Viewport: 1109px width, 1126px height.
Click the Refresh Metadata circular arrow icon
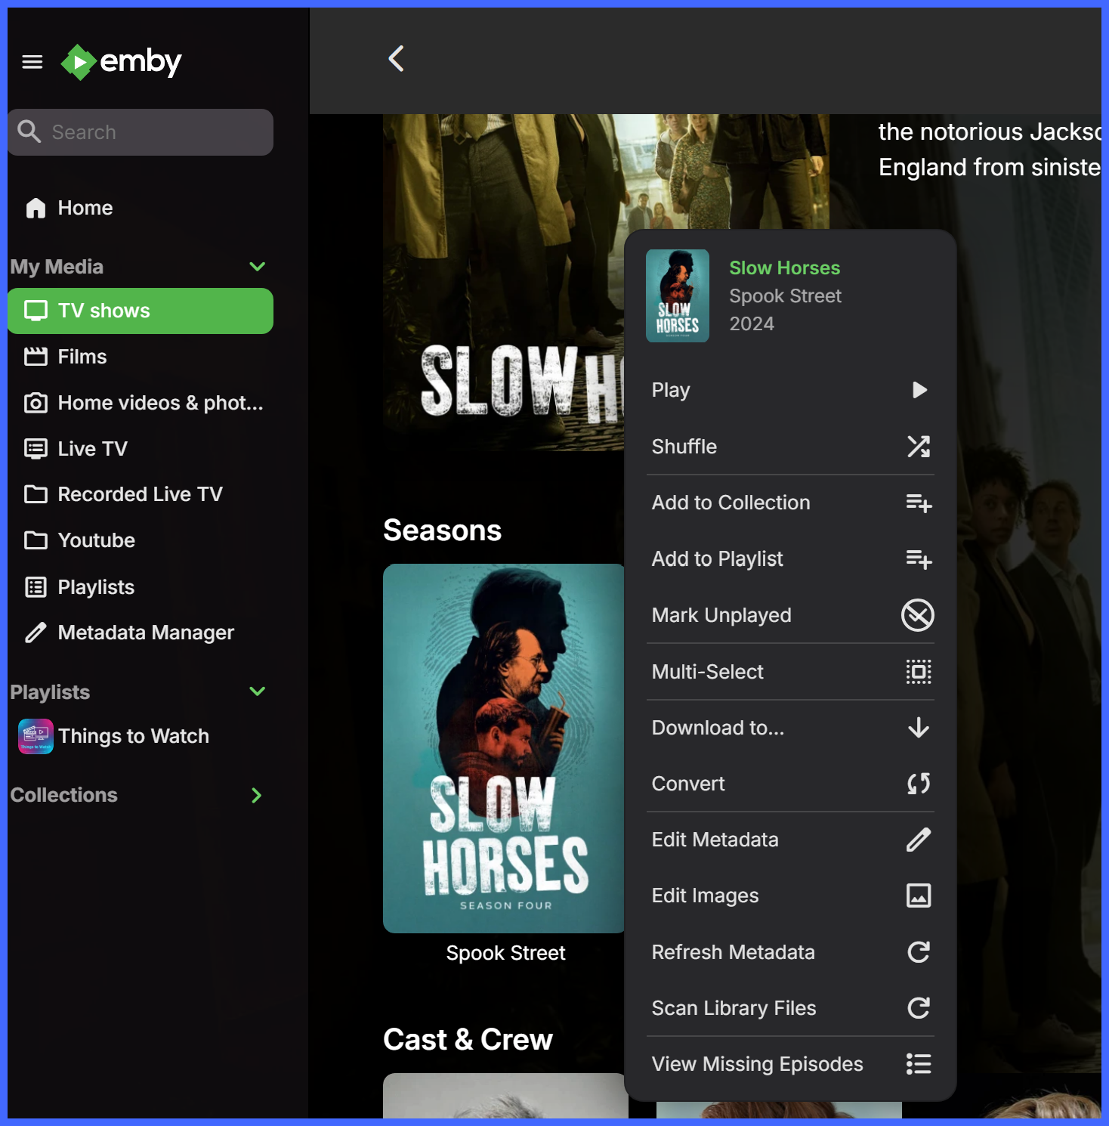click(x=919, y=952)
